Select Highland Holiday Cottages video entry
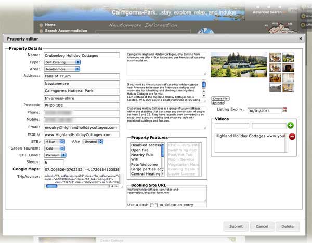 (x=250, y=136)
